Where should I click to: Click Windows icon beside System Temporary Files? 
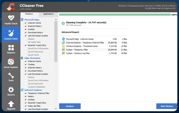coord(63,50)
